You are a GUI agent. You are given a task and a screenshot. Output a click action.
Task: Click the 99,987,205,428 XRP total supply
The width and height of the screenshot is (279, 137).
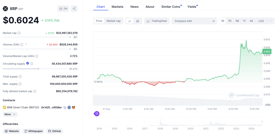pos(65,77)
